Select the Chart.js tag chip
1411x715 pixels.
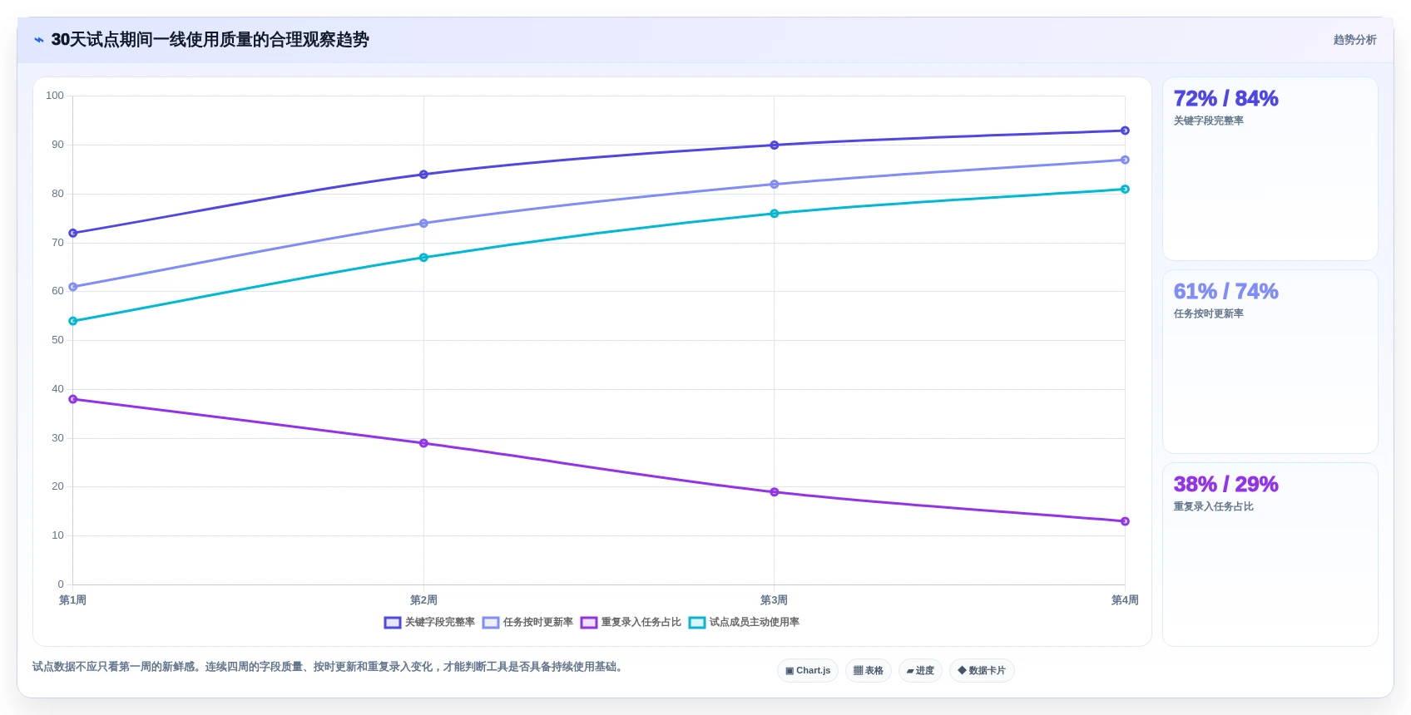tap(808, 671)
